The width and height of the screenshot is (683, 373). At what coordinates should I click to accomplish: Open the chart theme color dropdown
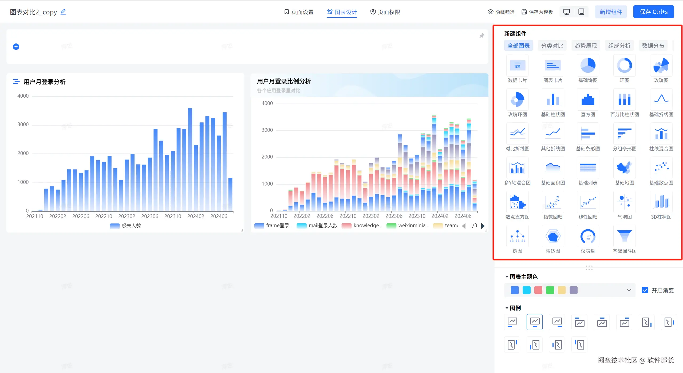[629, 290]
